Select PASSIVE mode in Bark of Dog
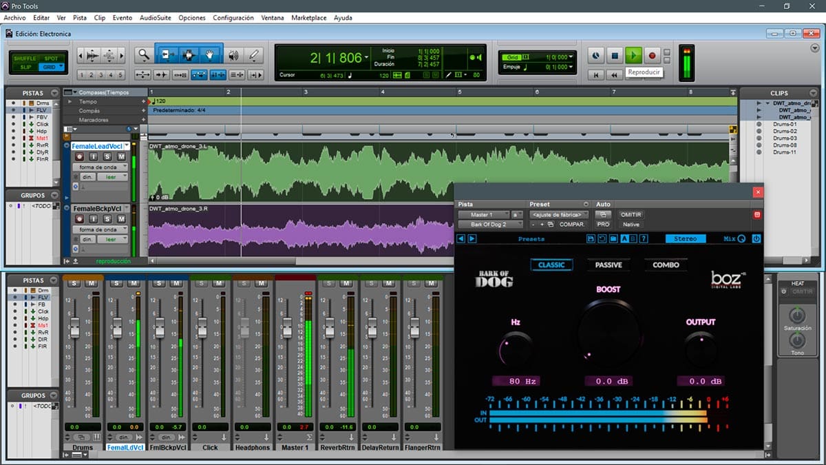The image size is (826, 465). pyautogui.click(x=608, y=265)
